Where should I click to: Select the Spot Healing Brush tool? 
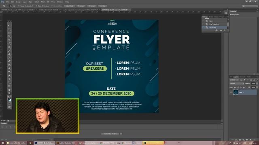tap(9, 47)
